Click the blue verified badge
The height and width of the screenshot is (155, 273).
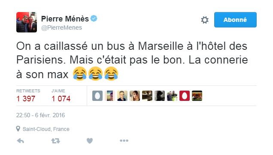[94, 18]
